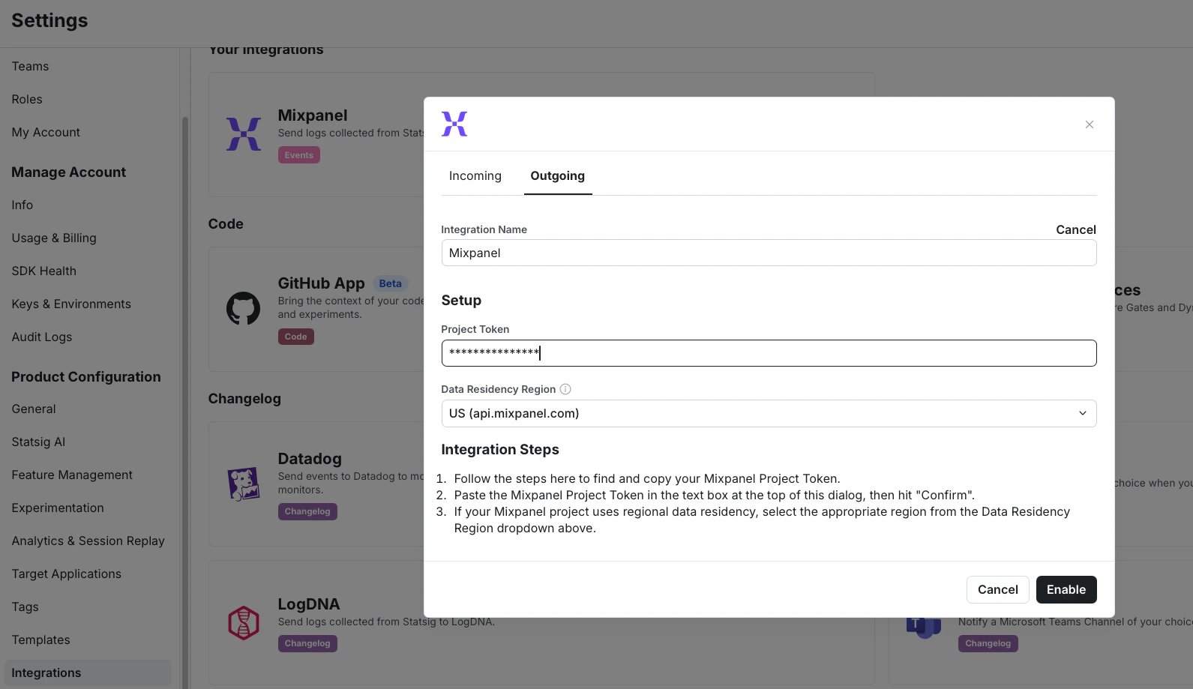This screenshot has height=689, width=1193.
Task: Go to My Account in sidebar
Action: coord(46,132)
